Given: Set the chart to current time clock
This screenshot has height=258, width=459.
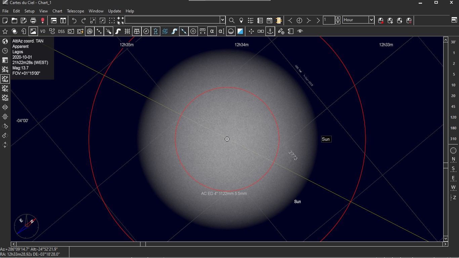Looking at the screenshot, I should tap(299, 20).
